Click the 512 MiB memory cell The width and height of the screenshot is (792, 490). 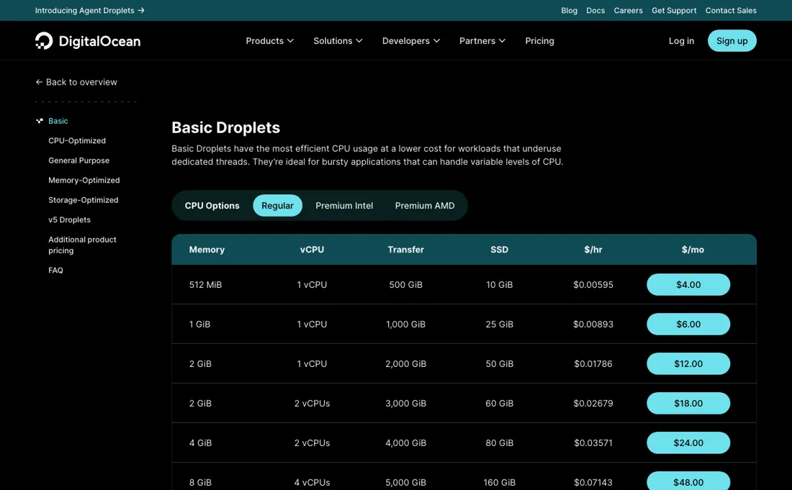(205, 285)
